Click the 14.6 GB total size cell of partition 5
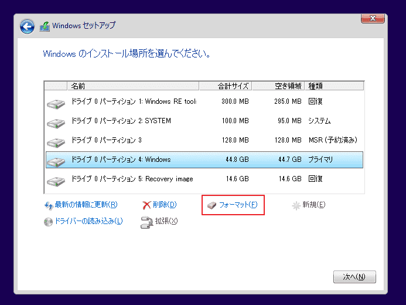 tap(237, 179)
